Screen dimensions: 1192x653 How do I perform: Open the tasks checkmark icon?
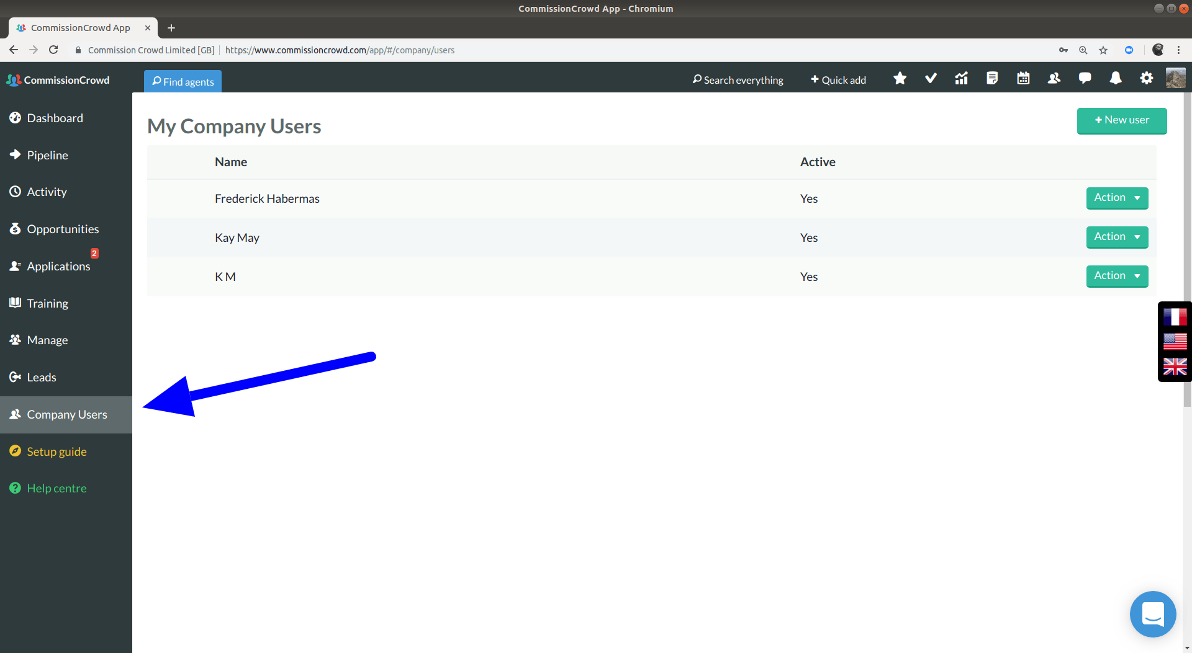point(931,79)
